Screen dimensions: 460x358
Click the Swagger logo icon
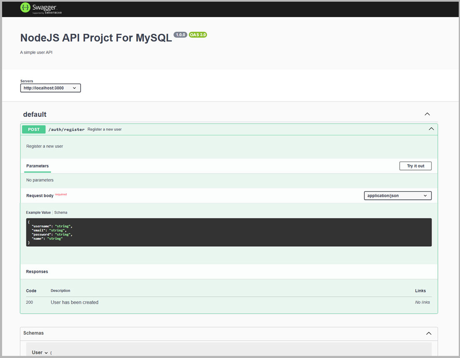click(26, 8)
